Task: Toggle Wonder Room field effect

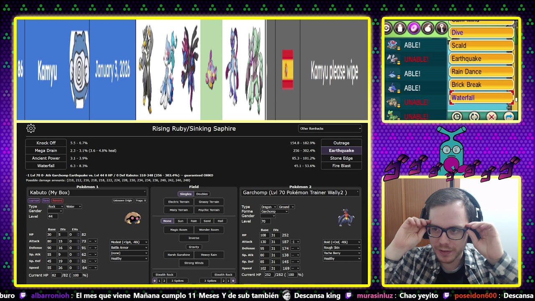Action: click(x=209, y=230)
